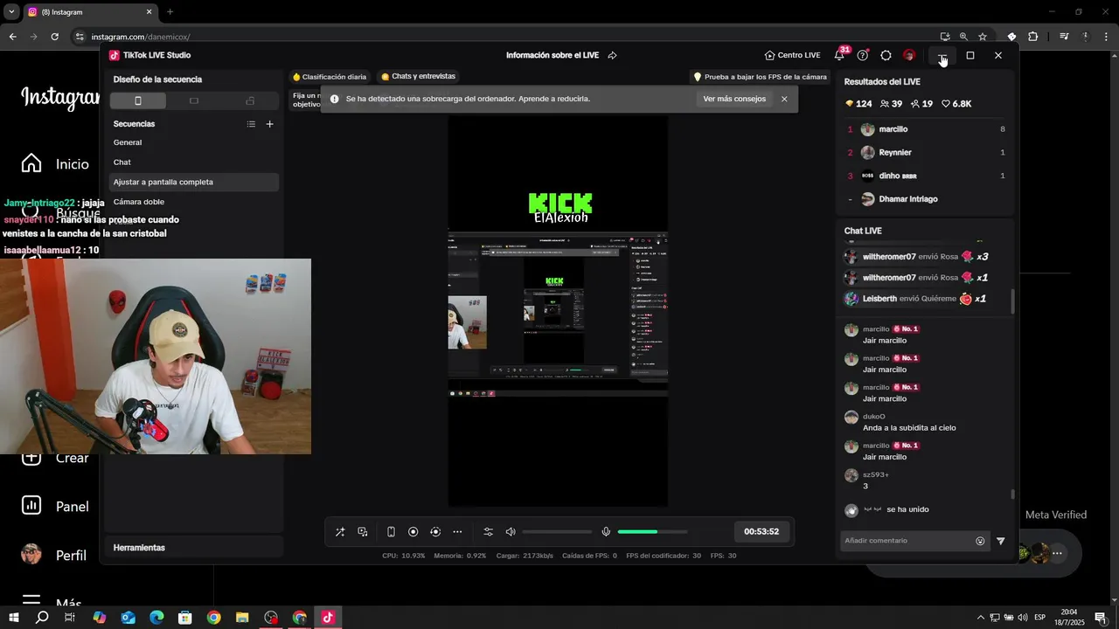Click the replay clip icon in bottom toolbar
Image resolution: width=1119 pixels, height=629 pixels.
[435, 532]
